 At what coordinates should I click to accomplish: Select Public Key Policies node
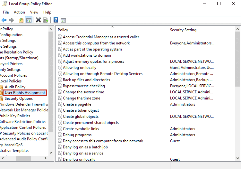(15, 116)
